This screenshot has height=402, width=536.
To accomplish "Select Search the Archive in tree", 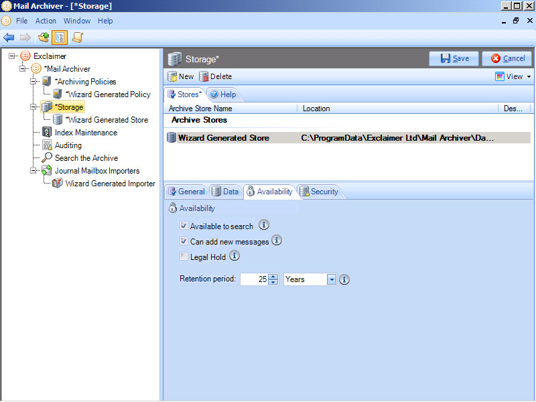I will coord(86,158).
